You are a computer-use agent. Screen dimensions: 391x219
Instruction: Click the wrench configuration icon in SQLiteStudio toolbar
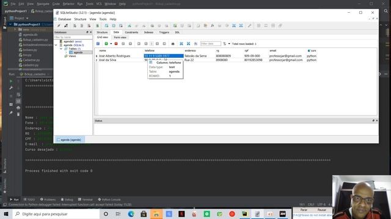click(x=250, y=26)
